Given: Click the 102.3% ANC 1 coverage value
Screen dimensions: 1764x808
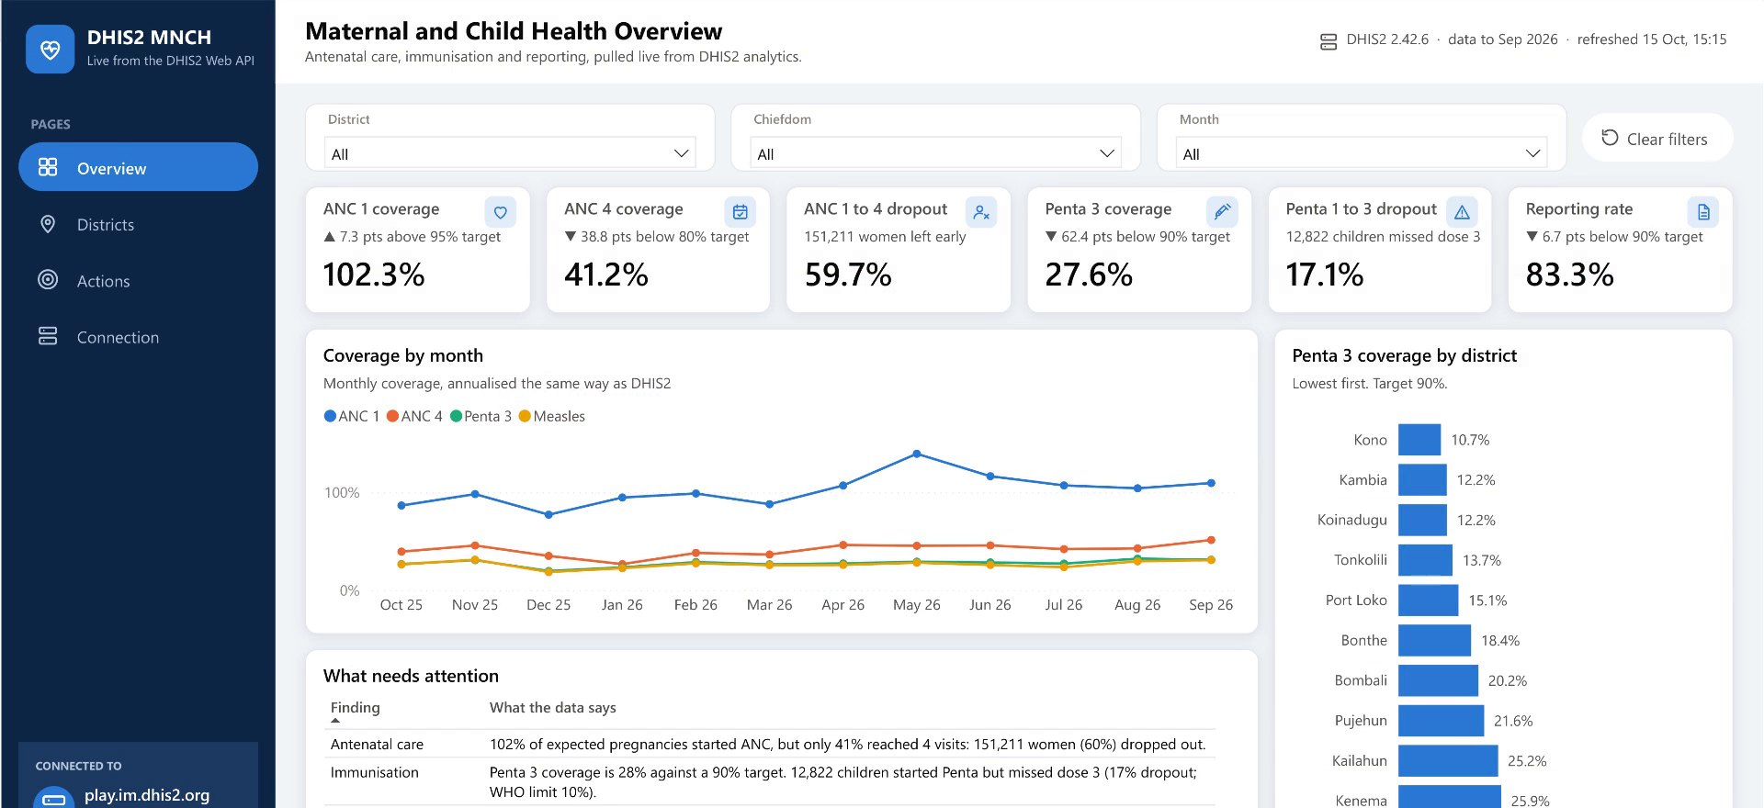Looking at the screenshot, I should [x=374, y=275].
